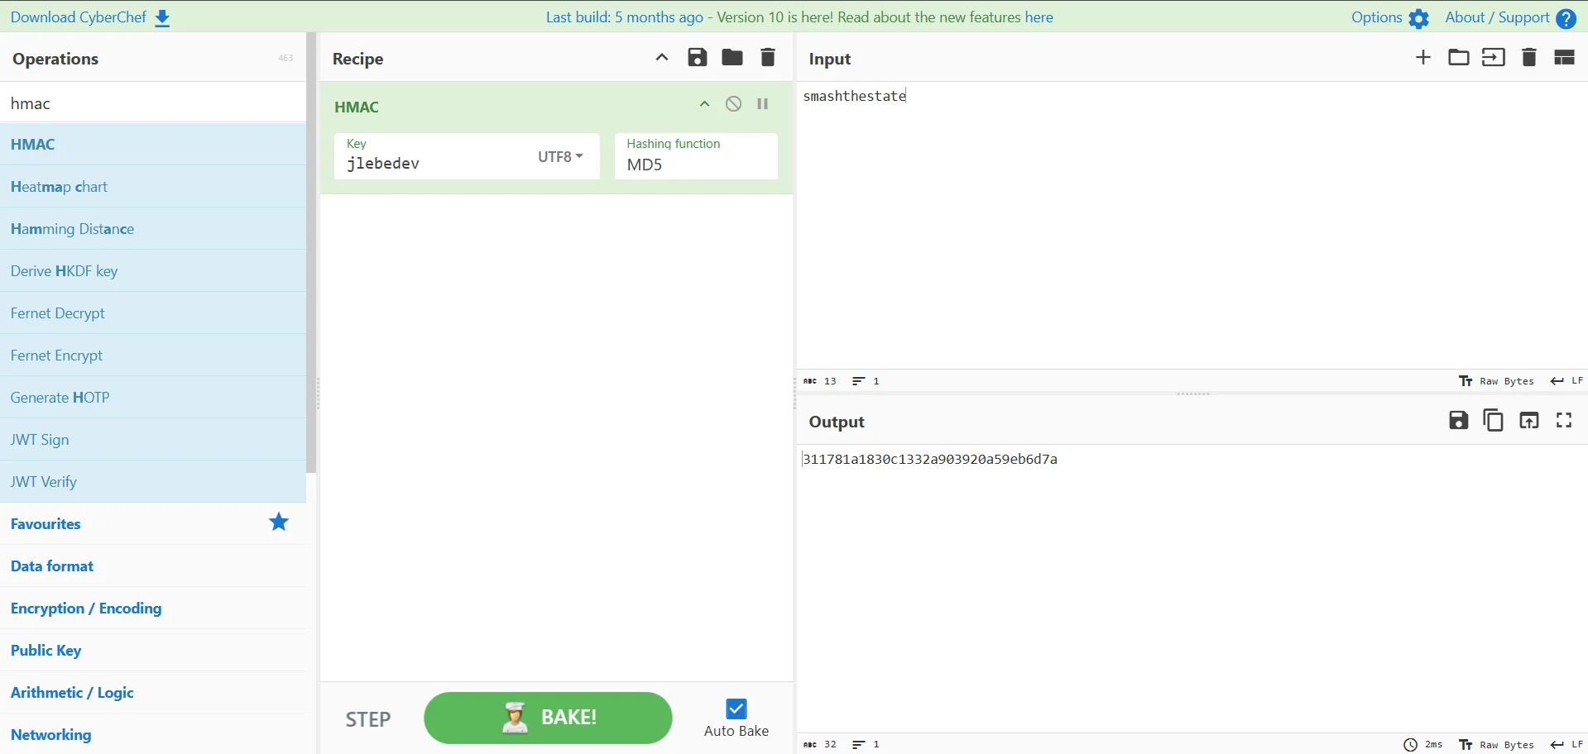1588x754 pixels.
Task: Open the Hashing function dropdown
Action: [695, 165]
